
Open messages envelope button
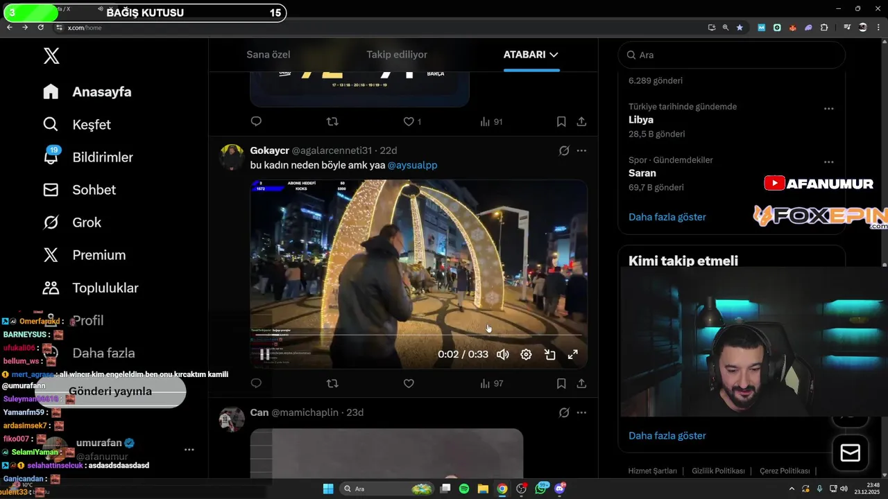[x=850, y=453]
